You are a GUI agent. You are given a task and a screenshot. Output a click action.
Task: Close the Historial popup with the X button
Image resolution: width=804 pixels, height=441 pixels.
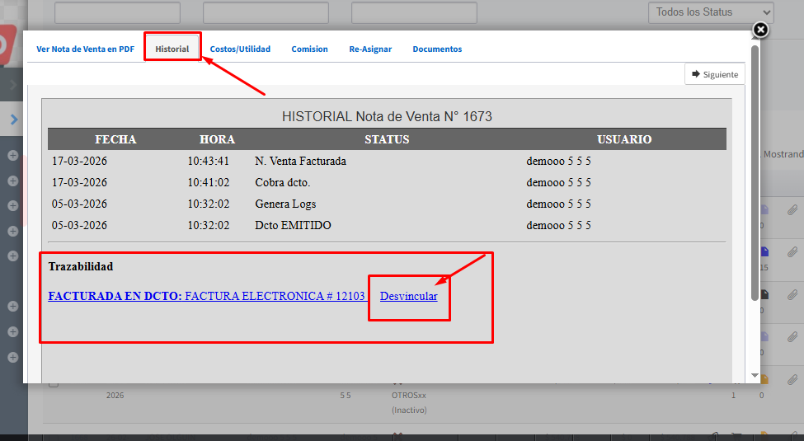click(760, 30)
